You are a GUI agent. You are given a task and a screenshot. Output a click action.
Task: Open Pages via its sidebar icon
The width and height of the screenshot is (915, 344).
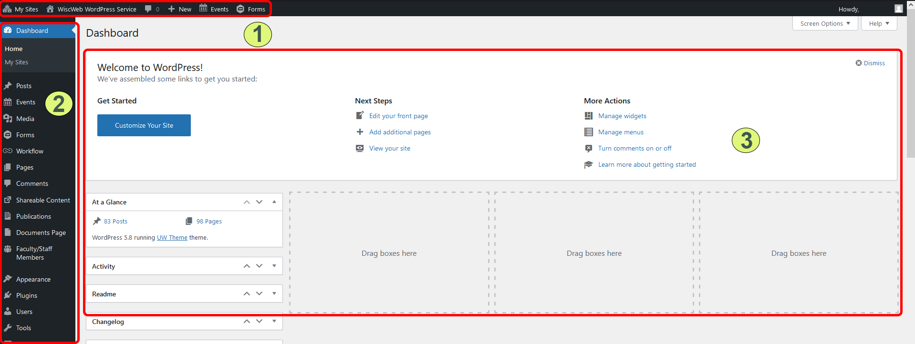pos(8,167)
